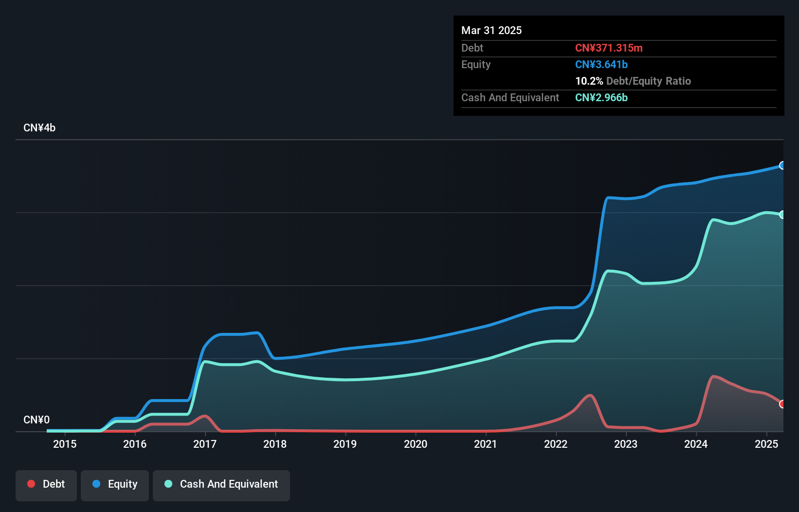Click the 2016 x-axis label
799x512 pixels.
click(x=135, y=444)
